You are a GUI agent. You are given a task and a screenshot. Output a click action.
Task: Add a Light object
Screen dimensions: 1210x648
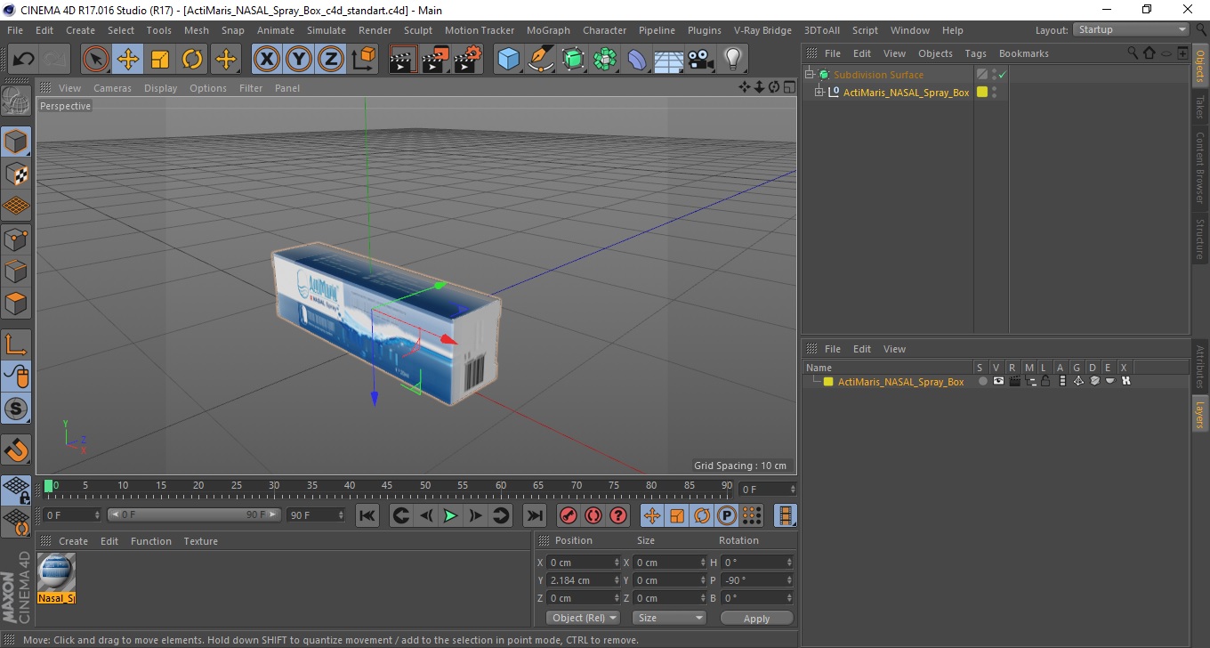click(x=732, y=60)
